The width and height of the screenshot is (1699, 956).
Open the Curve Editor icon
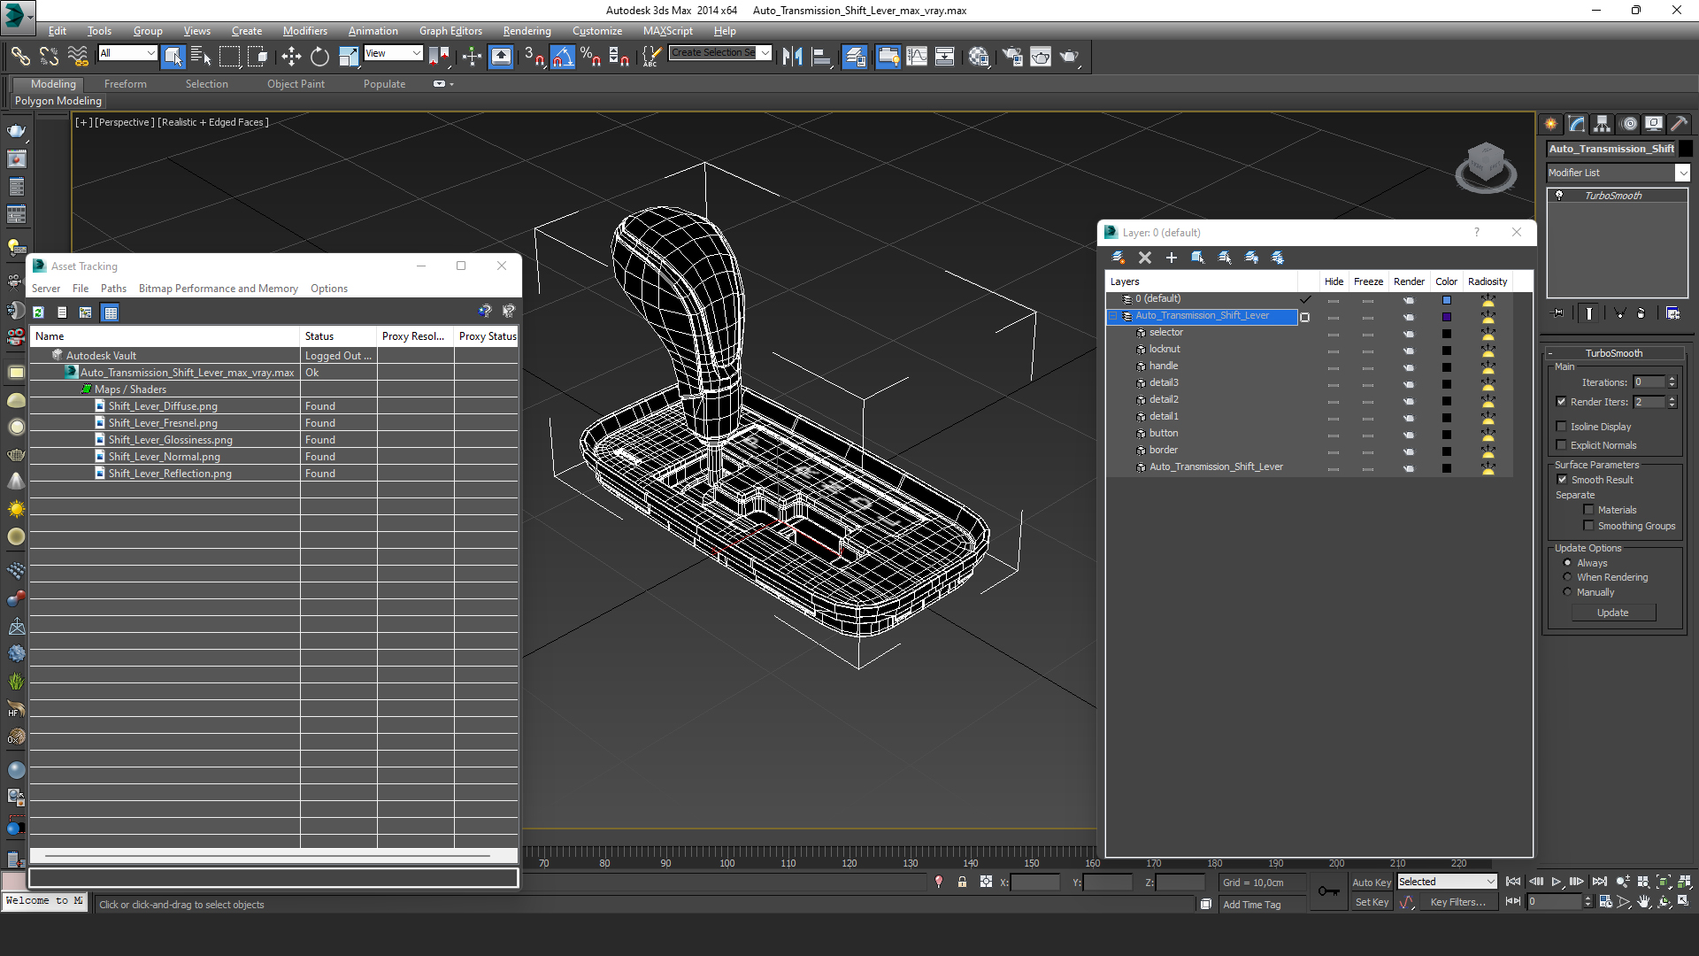point(917,57)
